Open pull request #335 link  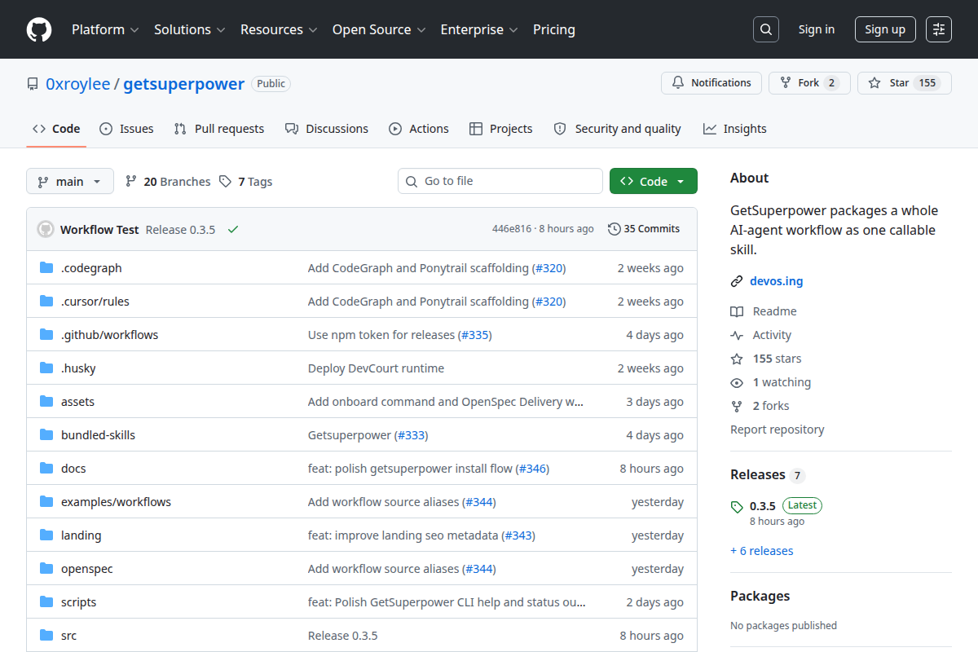coord(475,335)
